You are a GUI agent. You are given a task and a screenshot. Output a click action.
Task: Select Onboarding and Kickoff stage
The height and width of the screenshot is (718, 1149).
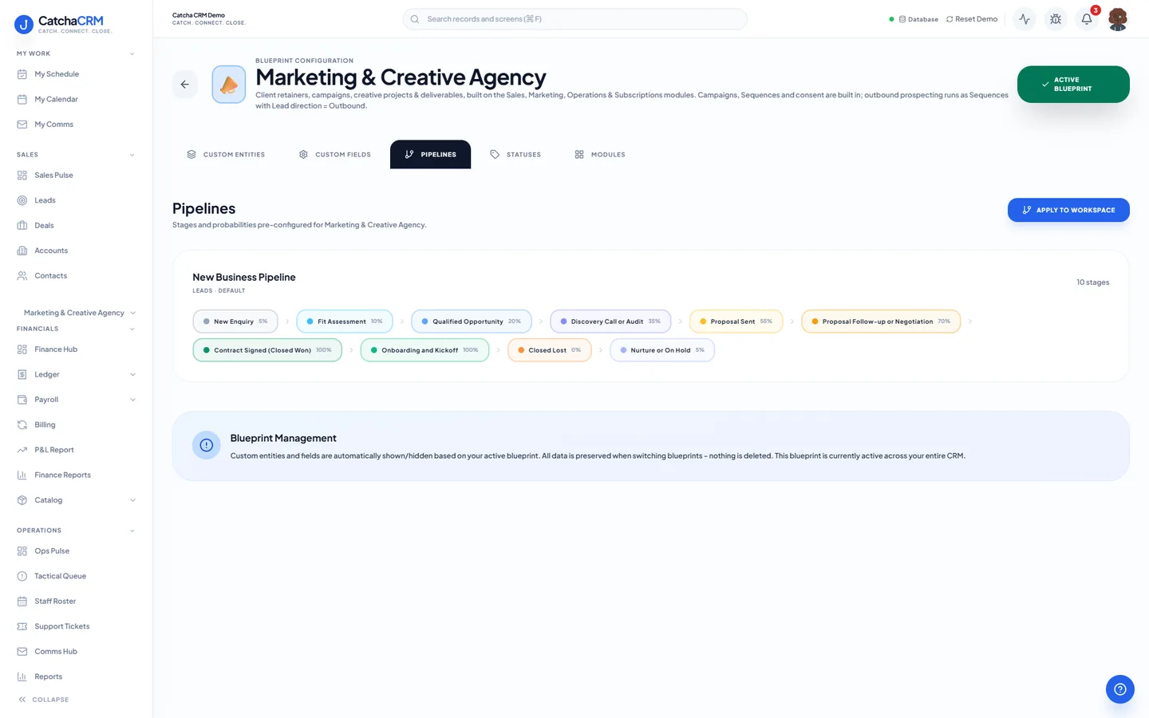(424, 350)
